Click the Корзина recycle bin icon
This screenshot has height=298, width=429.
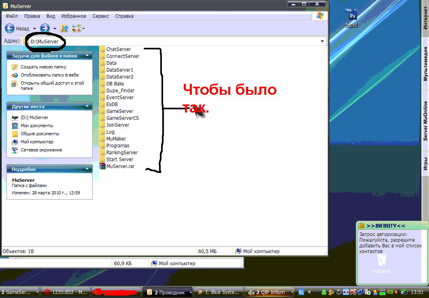(381, 263)
